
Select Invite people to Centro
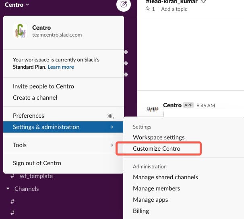[64, 86]
